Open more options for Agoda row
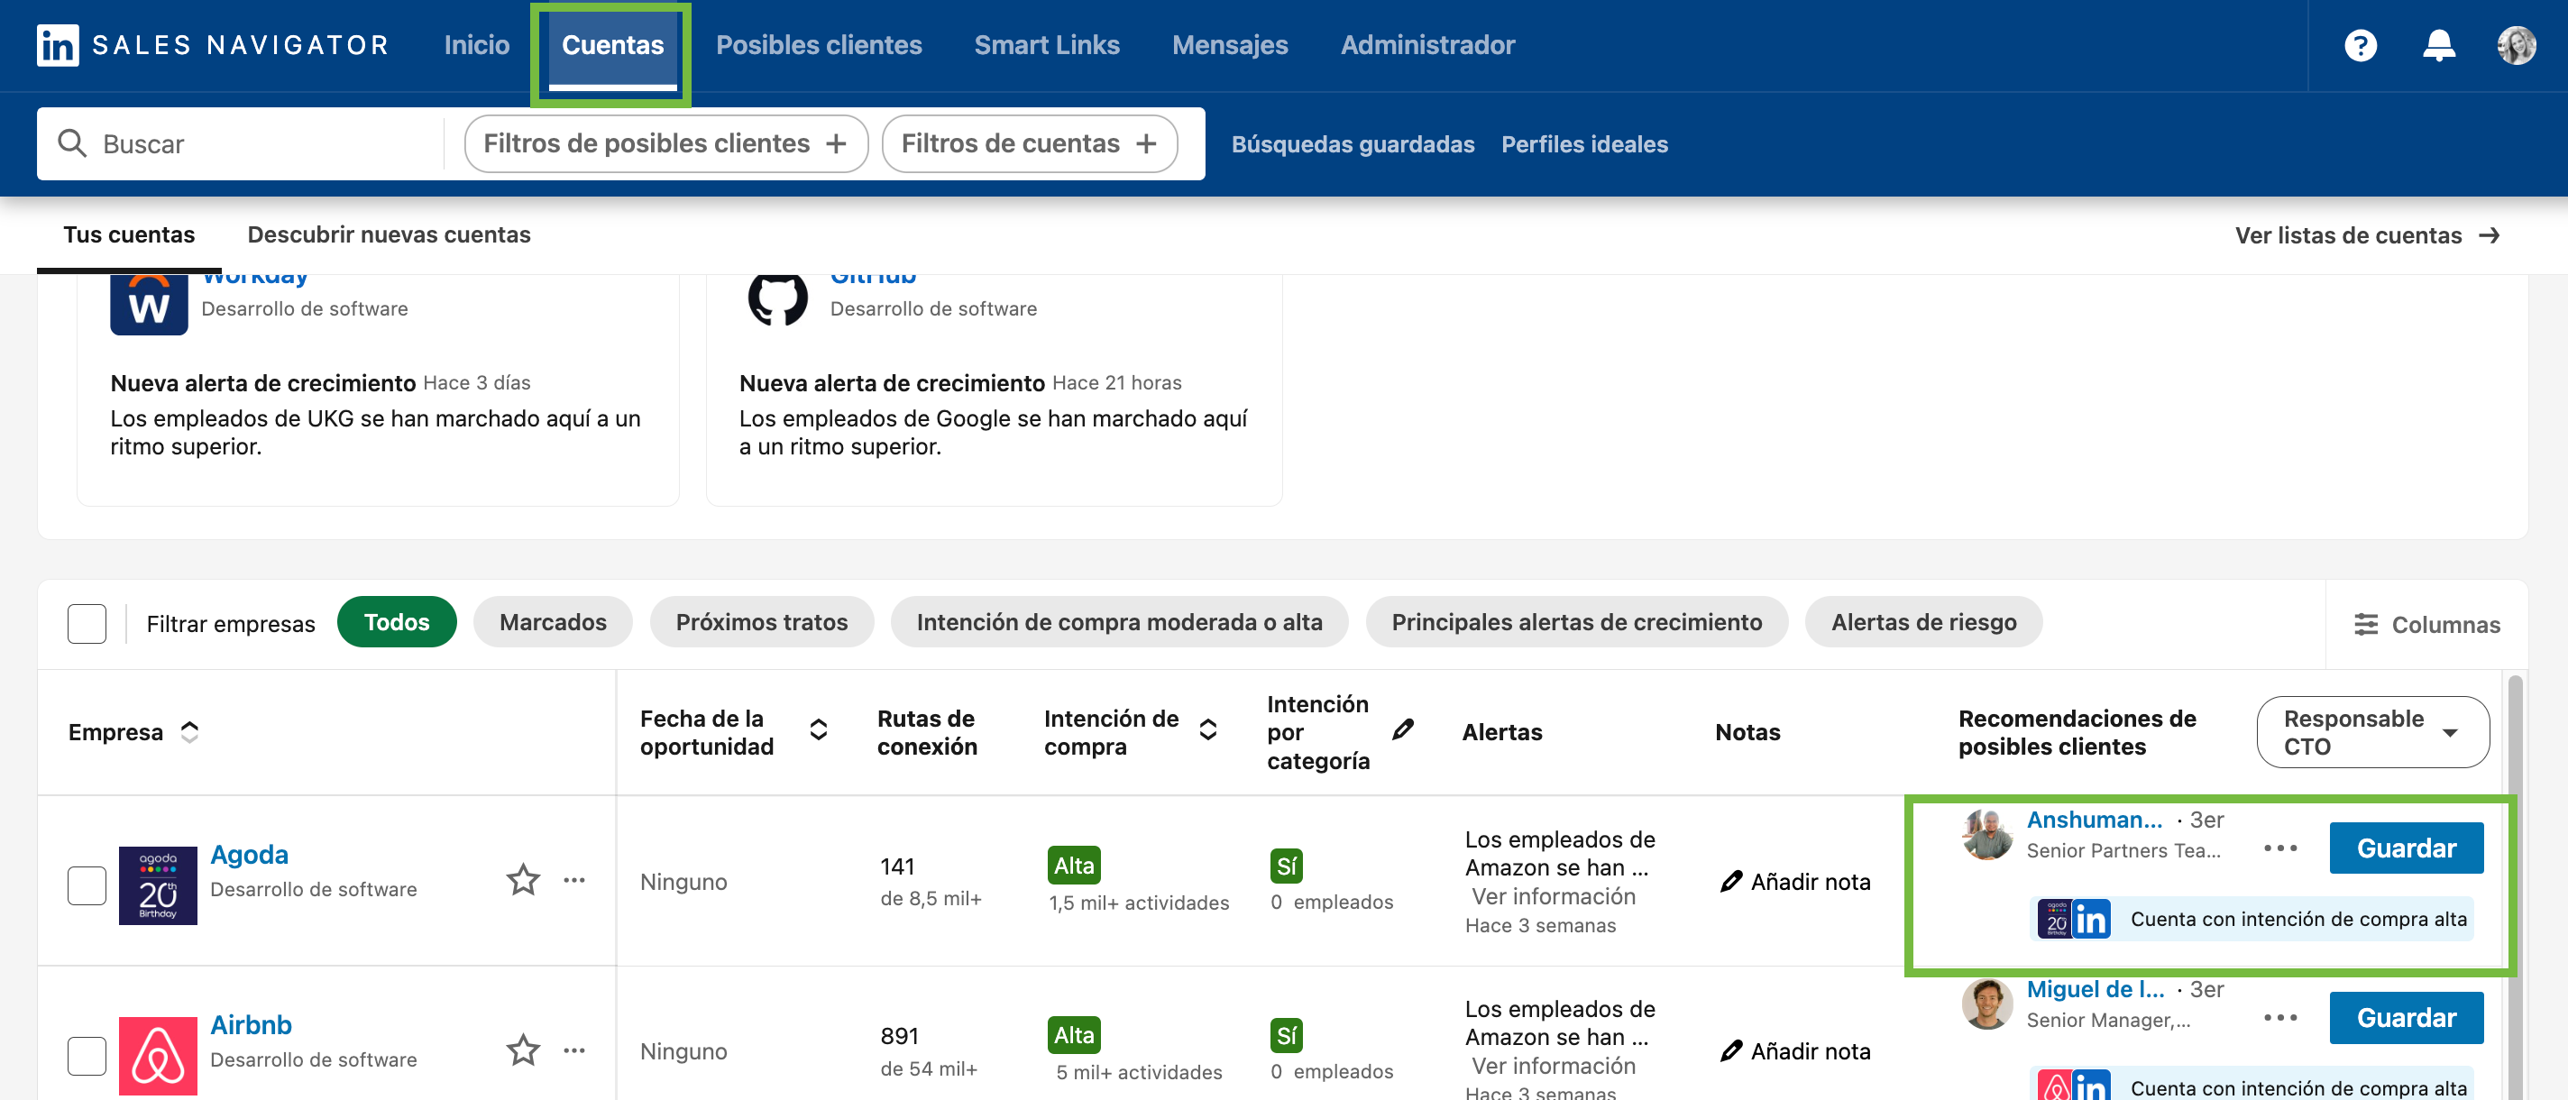This screenshot has height=1100, width=2568. coord(574,880)
